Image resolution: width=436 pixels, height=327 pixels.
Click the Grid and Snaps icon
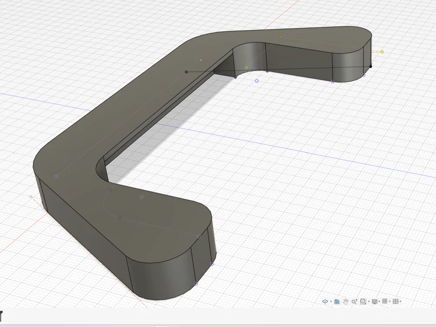tap(385, 301)
